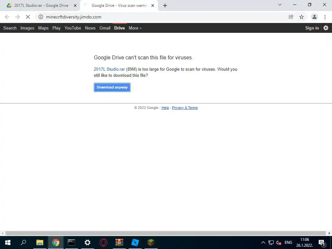Select the Google Drive - Virus scan warning tab
This screenshot has width=332, height=249.
click(119, 6)
